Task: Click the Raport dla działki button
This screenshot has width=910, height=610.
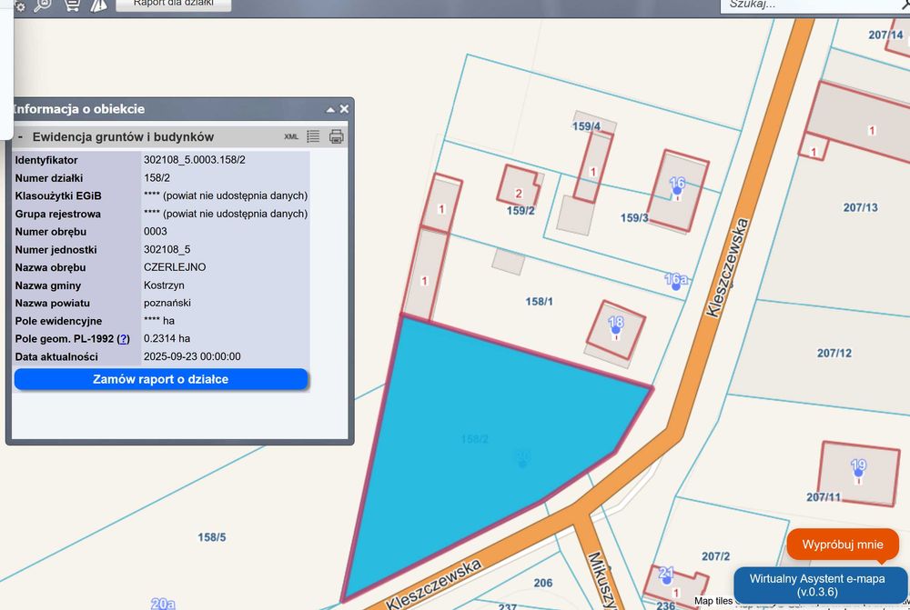Action: click(x=174, y=5)
